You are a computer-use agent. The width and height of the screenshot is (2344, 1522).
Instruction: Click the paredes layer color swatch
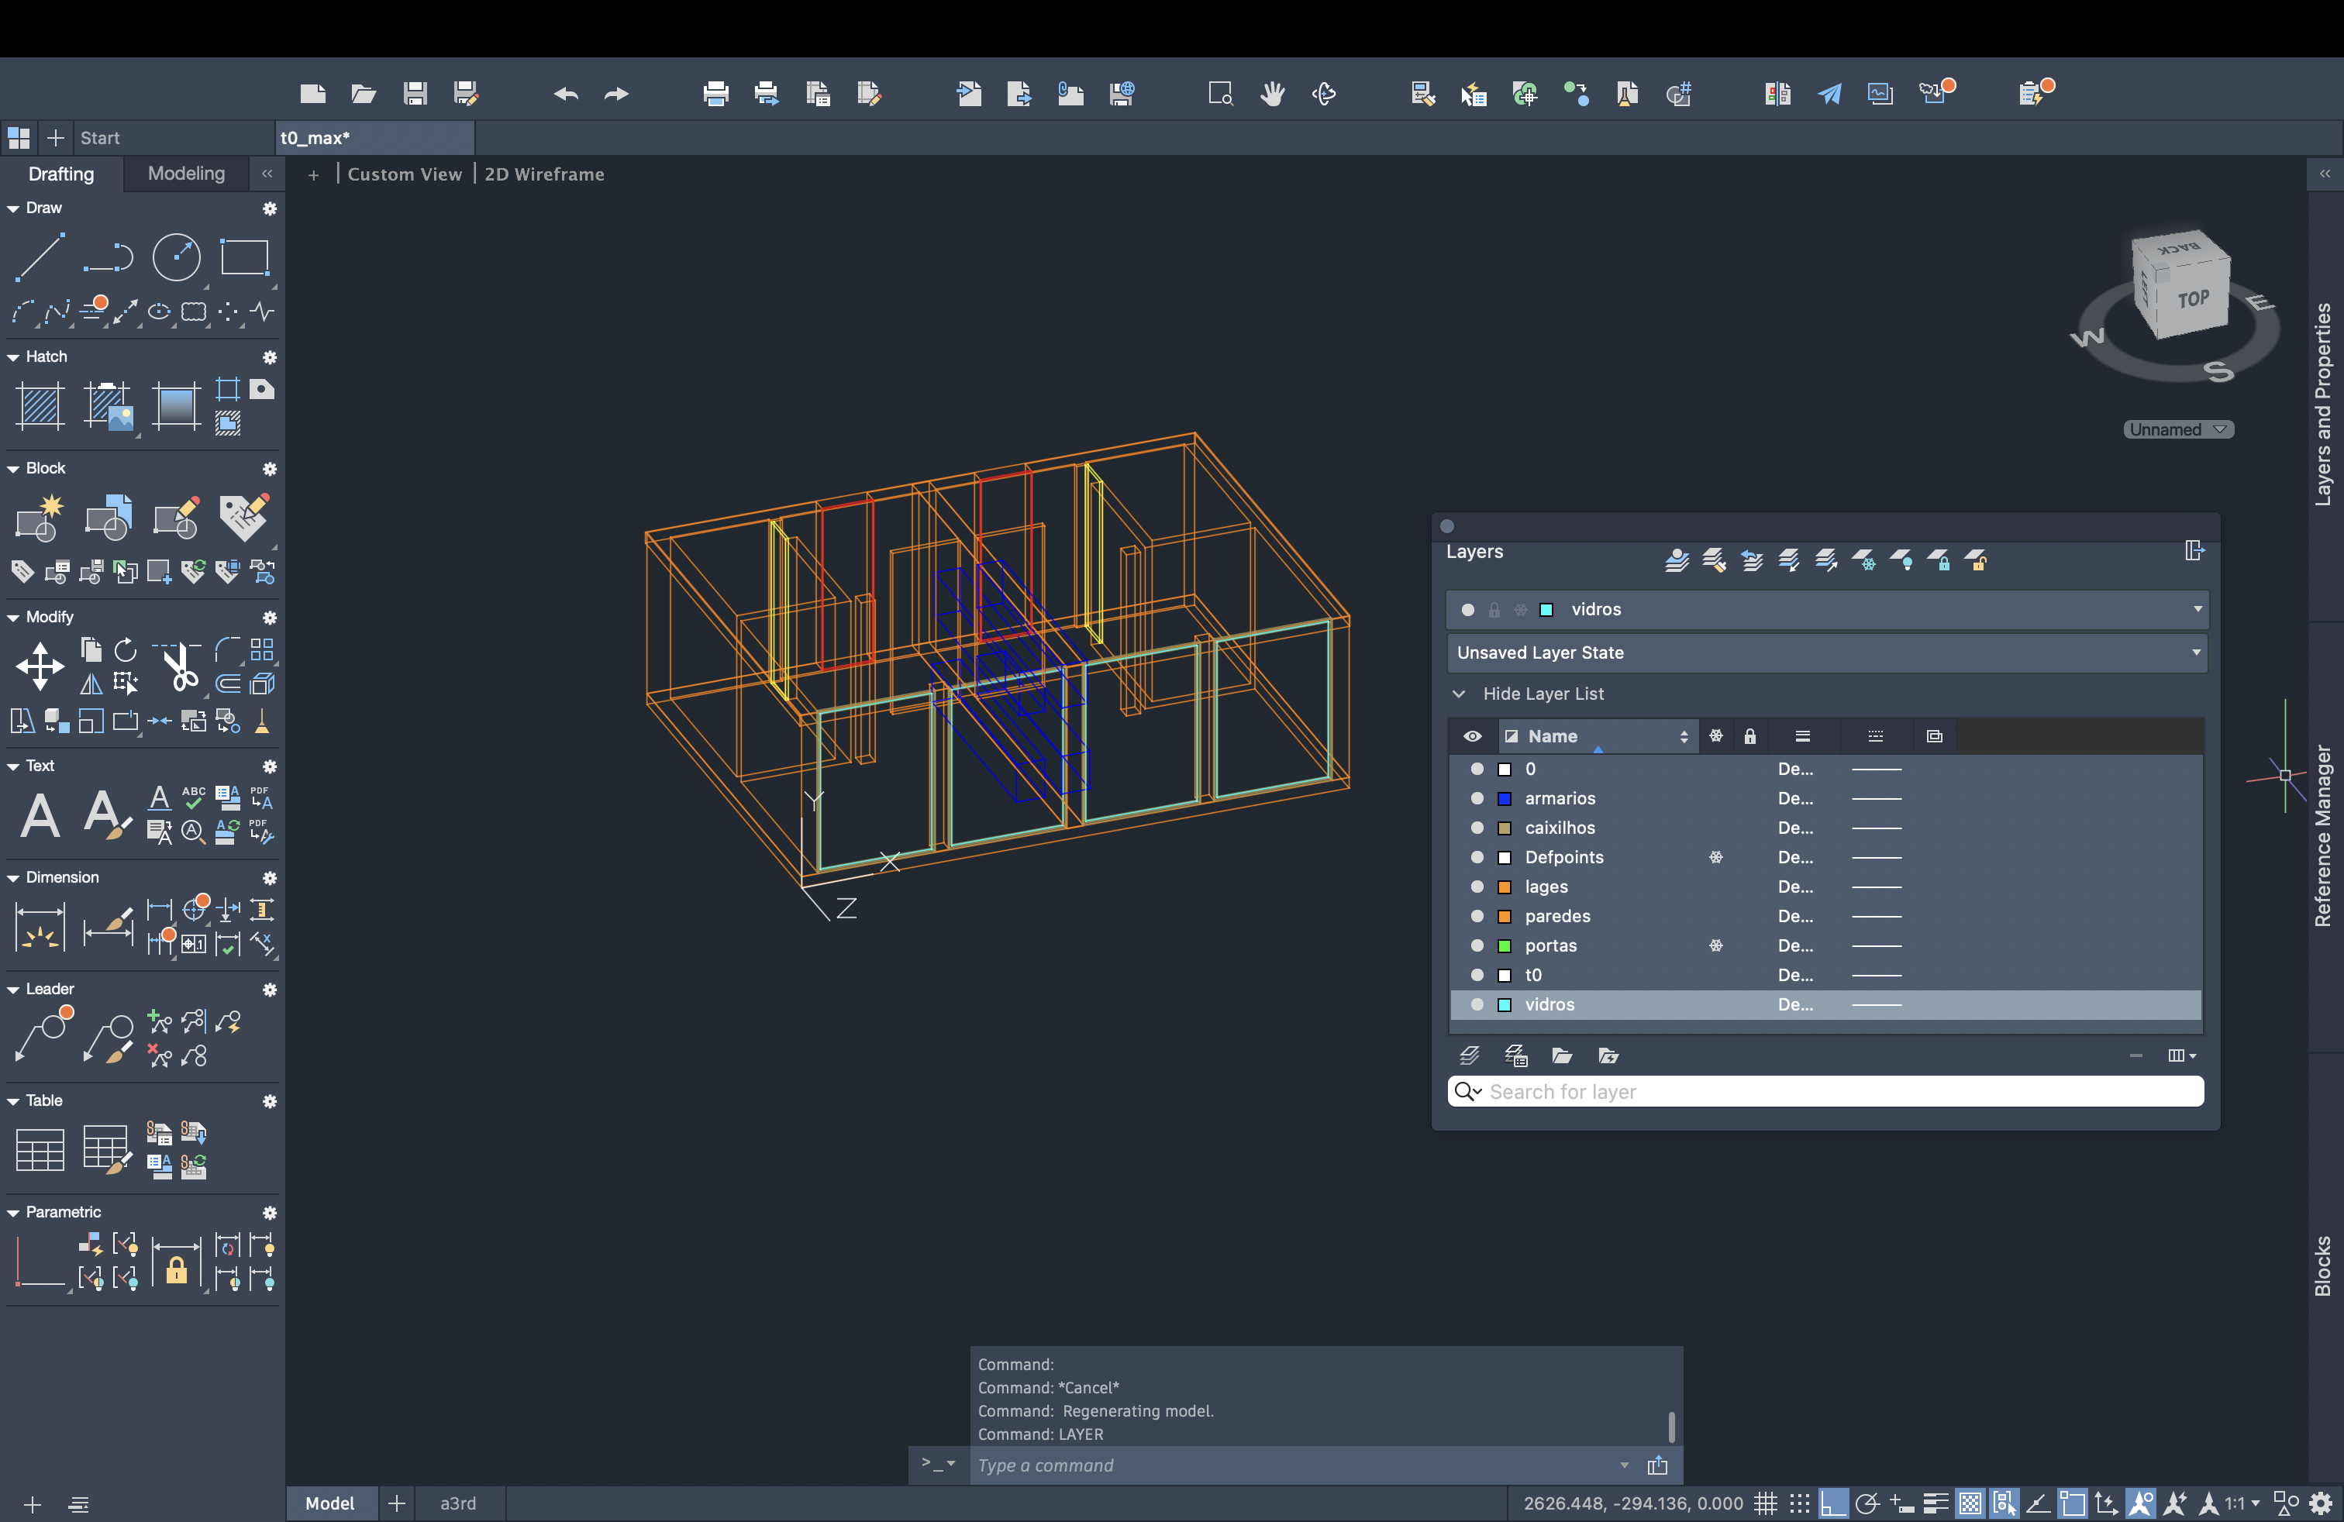(1504, 917)
